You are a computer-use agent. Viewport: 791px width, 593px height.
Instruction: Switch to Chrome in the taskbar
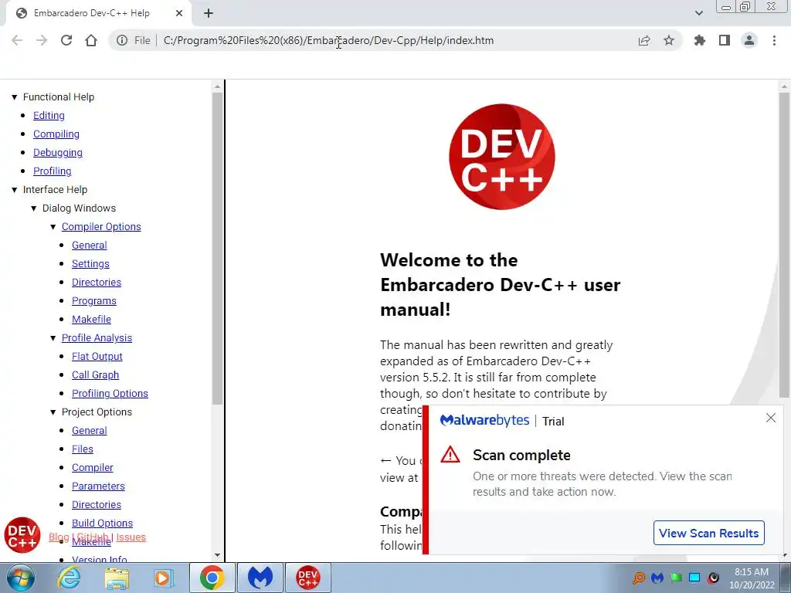tap(212, 578)
